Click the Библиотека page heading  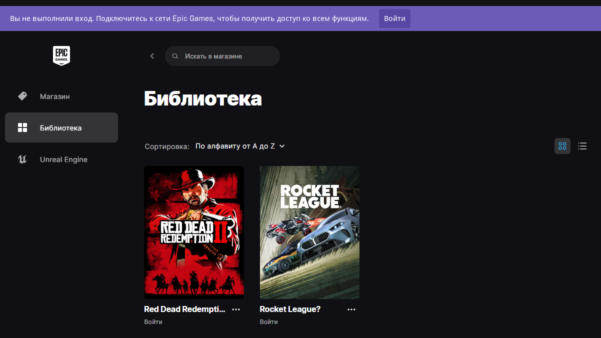[203, 98]
